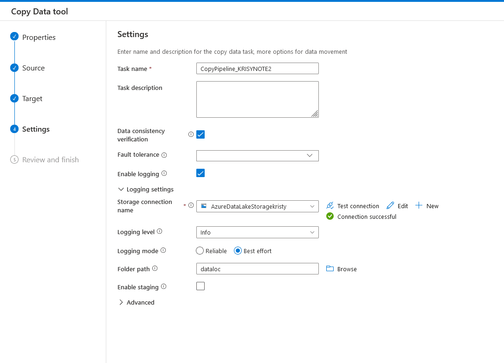Click info icon next to Logging level
504x363 pixels.
coord(160,231)
